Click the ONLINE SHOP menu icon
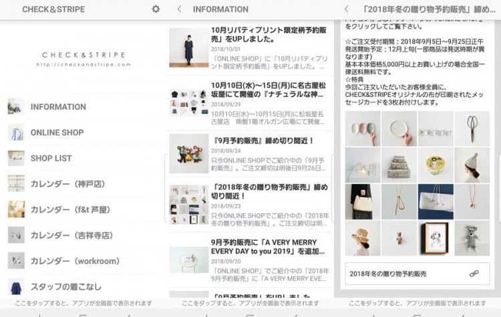 [x=16, y=132]
